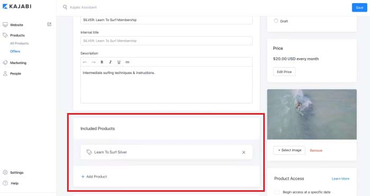This screenshot has width=370, height=196.
Task: Toggle underline formatting in description
Action: point(119,62)
